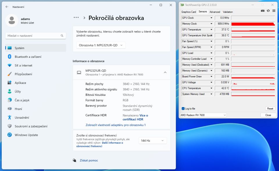Open the 144 Hz refresh rate dropdown
Image resolution: width=279 pixels, height=171 pixels.
(153, 141)
